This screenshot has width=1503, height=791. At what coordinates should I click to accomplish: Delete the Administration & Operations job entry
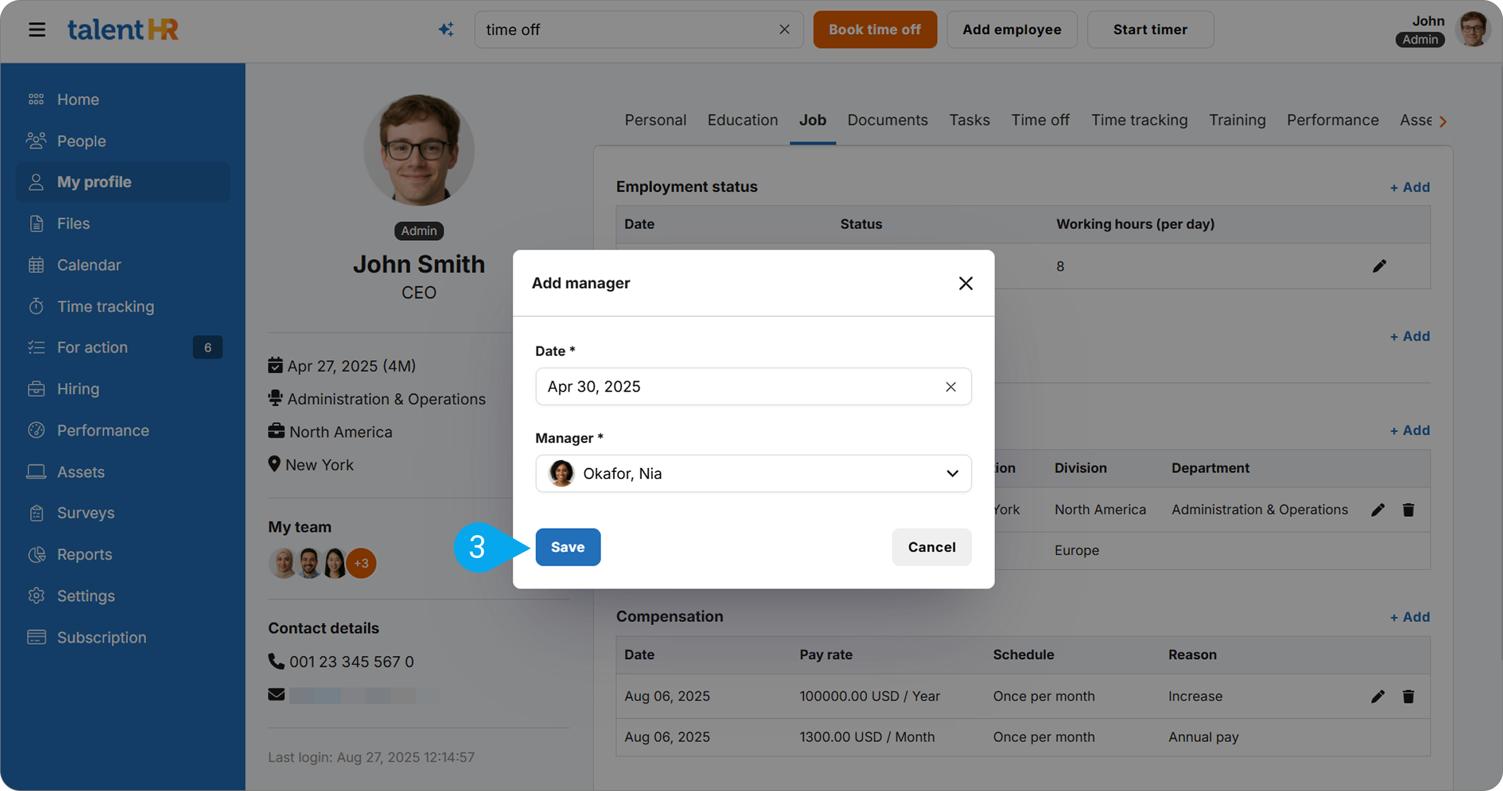[x=1408, y=510]
